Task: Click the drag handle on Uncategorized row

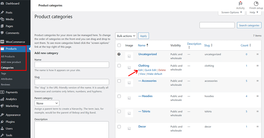Action: tap(258, 54)
